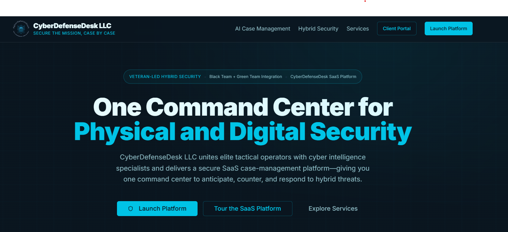Image resolution: width=508 pixels, height=232 pixels.
Task: Open the Services menu
Action: click(x=358, y=28)
